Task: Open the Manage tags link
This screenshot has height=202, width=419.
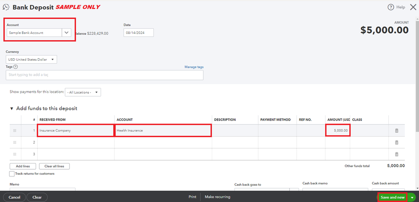Action: [194, 67]
